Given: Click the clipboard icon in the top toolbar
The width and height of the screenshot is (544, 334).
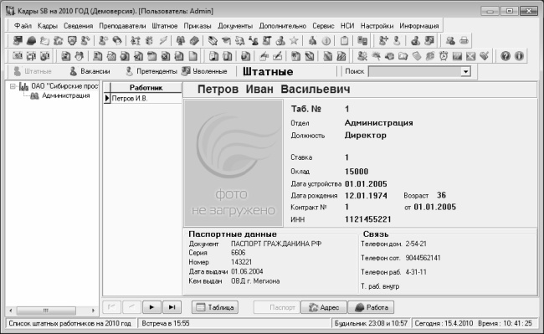Looking at the screenshot, I should pos(344,40).
